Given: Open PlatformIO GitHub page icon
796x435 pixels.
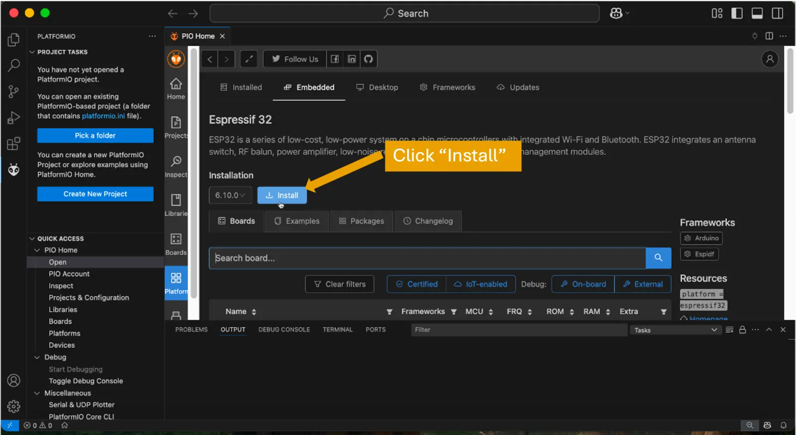Looking at the screenshot, I should pos(369,59).
